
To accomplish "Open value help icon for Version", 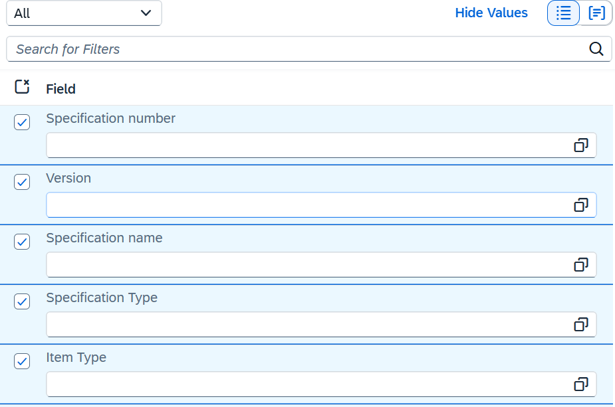I will [581, 205].
